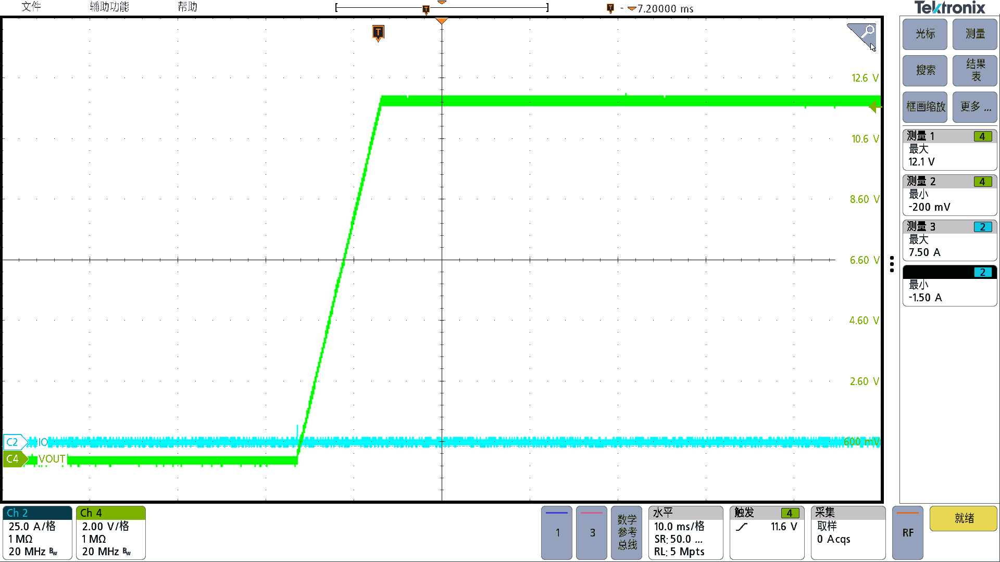Screen dimensions: 1000x562
Task: Select the orange trigger position T marker
Action: (378, 32)
